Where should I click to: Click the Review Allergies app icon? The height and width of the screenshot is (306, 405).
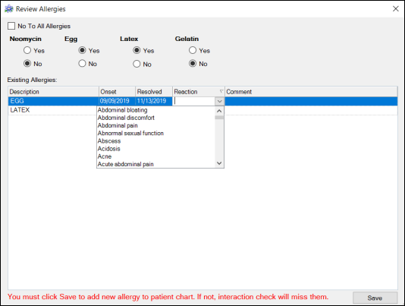[x=9, y=9]
